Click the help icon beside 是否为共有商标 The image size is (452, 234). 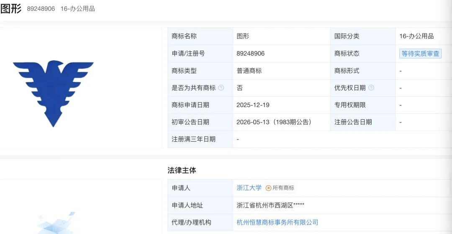[x=221, y=88]
